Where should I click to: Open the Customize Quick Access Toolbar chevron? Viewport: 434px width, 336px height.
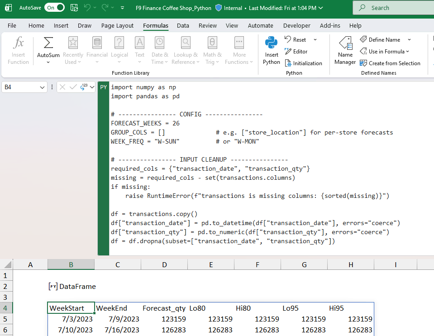pyautogui.click(x=122, y=8)
